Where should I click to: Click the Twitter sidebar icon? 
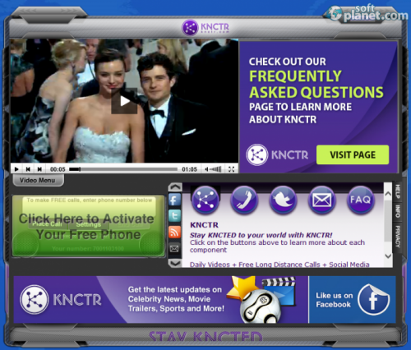coord(174,216)
